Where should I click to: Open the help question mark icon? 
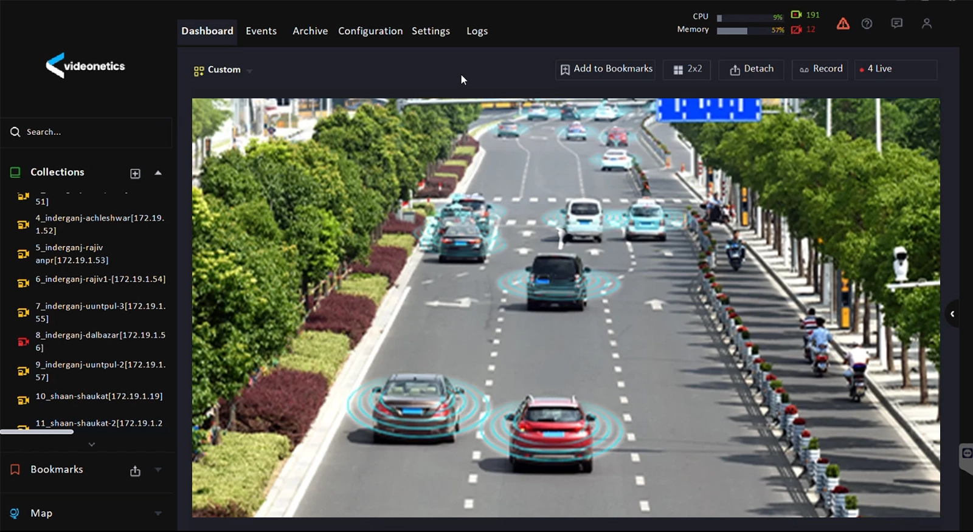click(x=867, y=24)
